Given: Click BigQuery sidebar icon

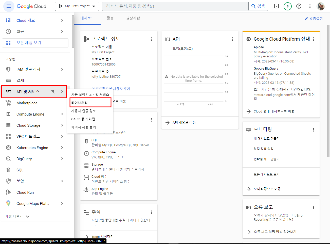Looking at the screenshot, I should click(x=8, y=159).
